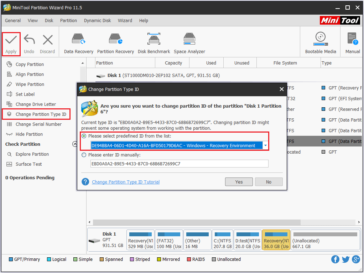Select the Other 16 MB partition block

click(x=197, y=240)
